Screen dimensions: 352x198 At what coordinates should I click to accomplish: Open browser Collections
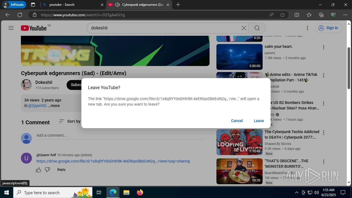pos(321,15)
